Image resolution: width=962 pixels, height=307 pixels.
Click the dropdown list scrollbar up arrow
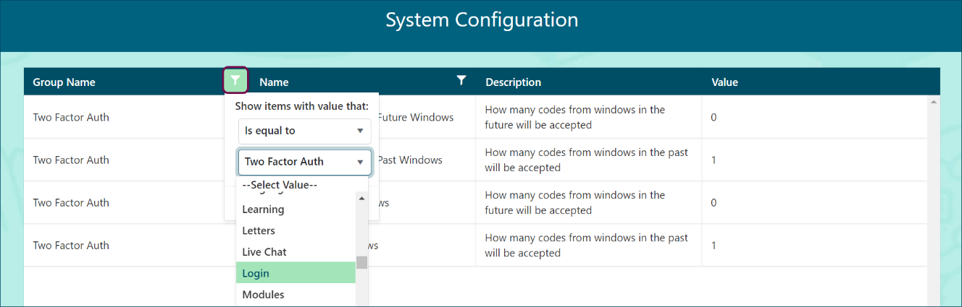point(361,198)
